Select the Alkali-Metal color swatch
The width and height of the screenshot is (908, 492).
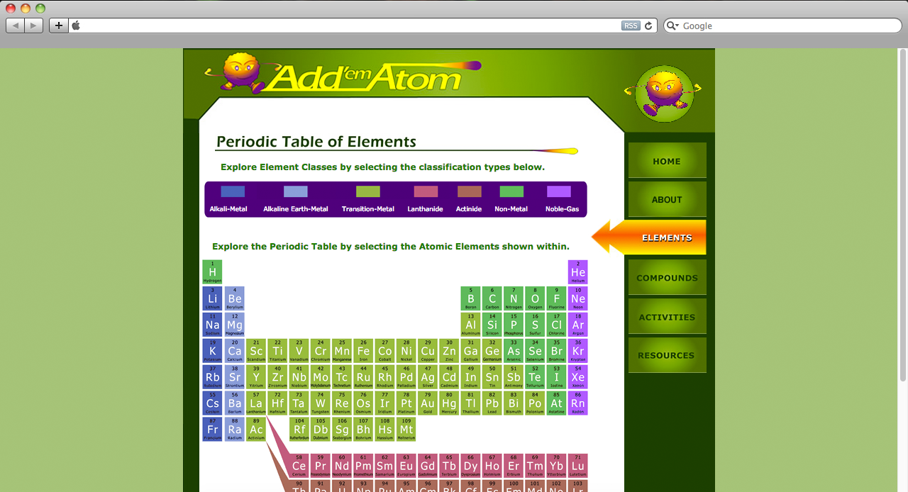[x=233, y=191]
